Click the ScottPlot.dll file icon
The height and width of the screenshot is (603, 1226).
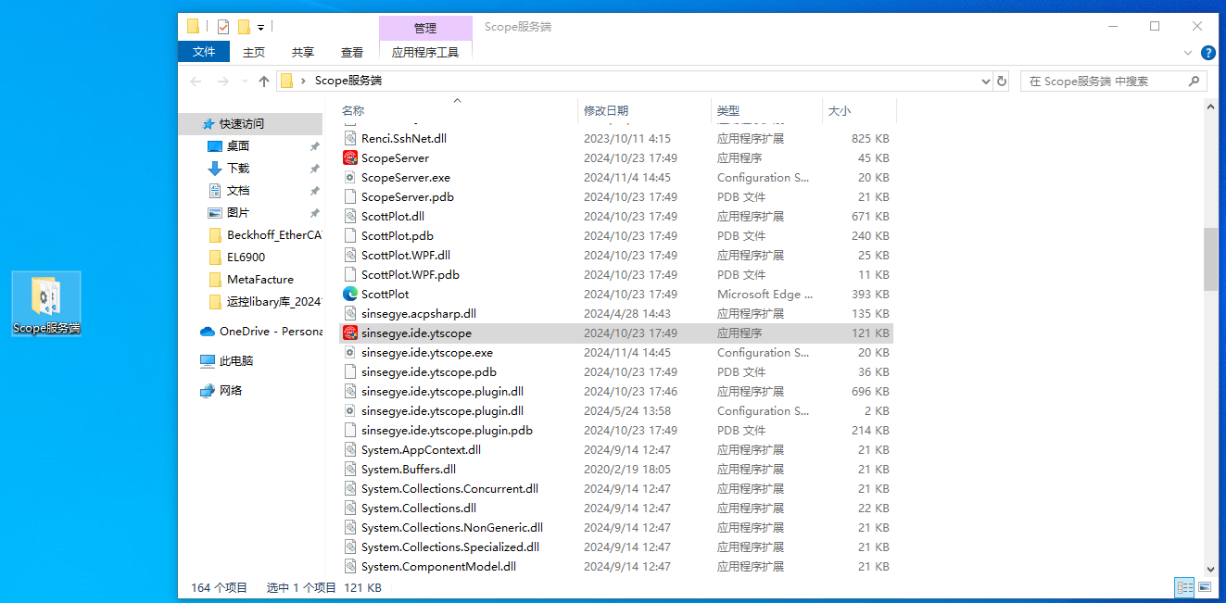(x=350, y=216)
